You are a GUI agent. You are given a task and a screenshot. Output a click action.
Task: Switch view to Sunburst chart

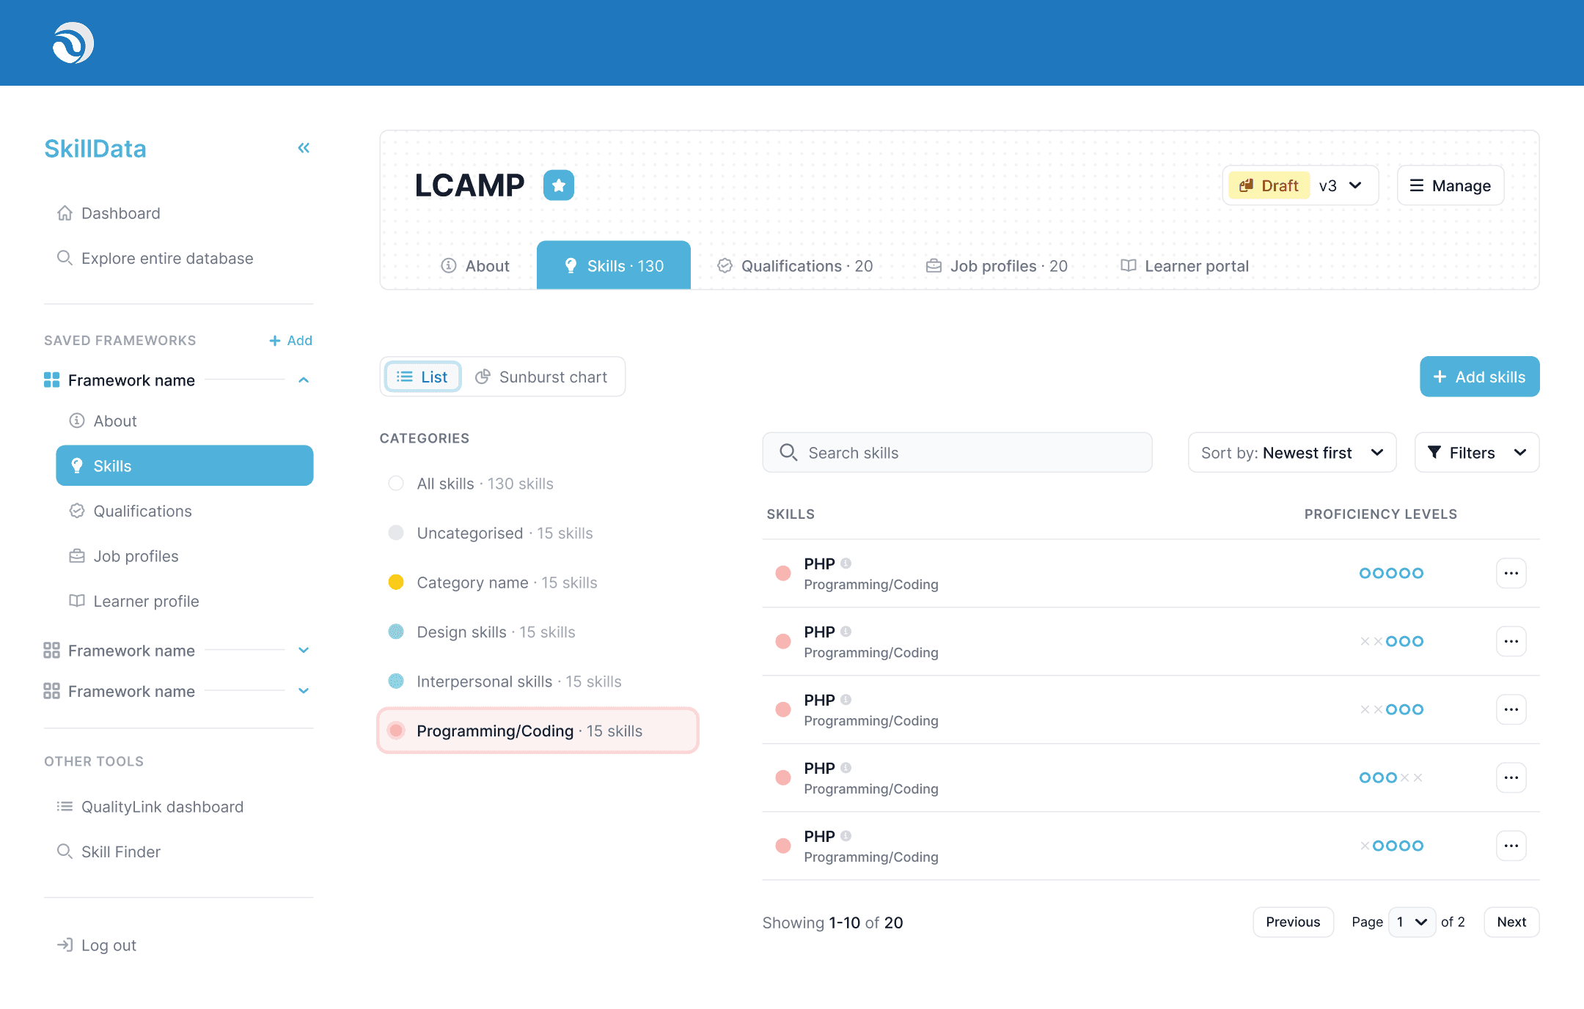pos(542,377)
